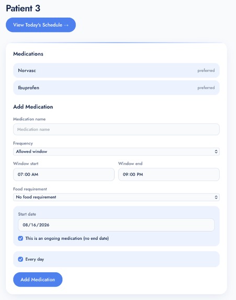Click the ongoing medication label text
Viewport: 236px width, 300px height.
coord(67,238)
